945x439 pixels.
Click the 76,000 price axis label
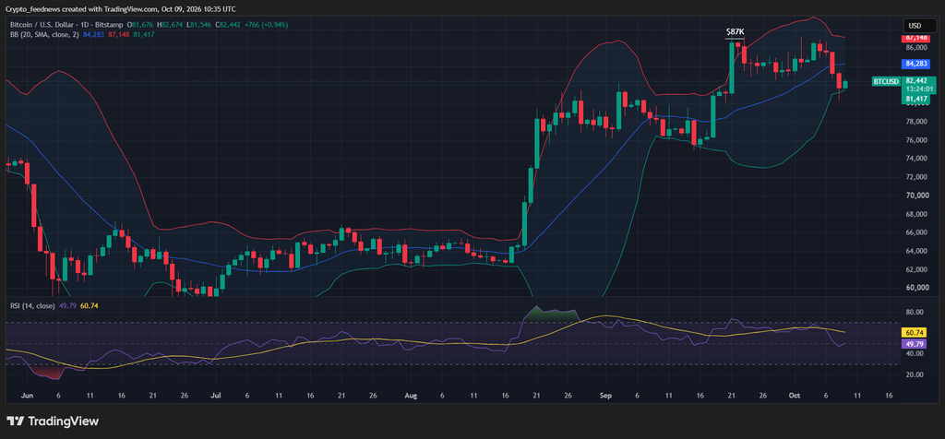point(916,140)
